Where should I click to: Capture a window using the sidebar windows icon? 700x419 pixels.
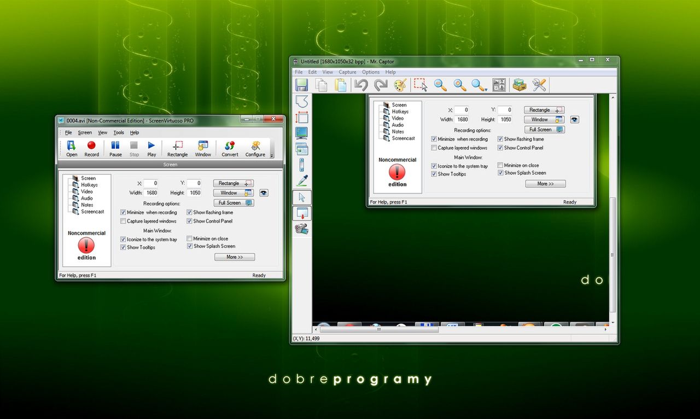tap(302, 149)
